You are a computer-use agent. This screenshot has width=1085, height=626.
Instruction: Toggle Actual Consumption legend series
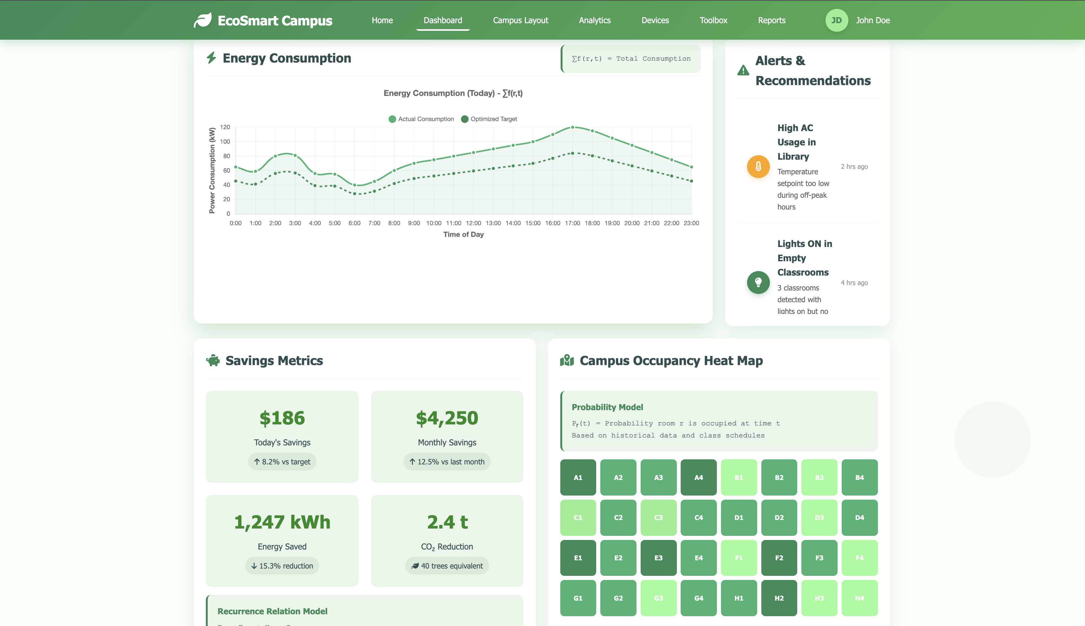421,119
